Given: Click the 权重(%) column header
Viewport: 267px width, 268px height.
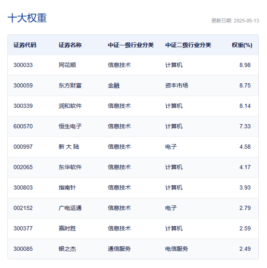Looking at the screenshot, I should coord(242,45).
